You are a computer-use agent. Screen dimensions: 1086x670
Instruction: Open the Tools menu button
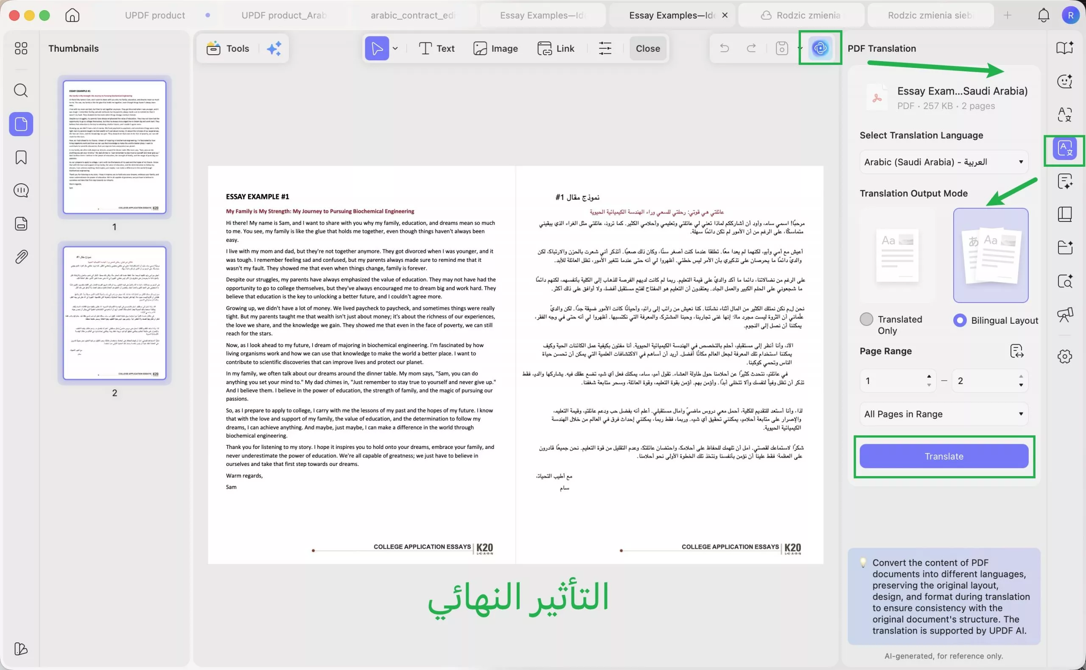[228, 48]
